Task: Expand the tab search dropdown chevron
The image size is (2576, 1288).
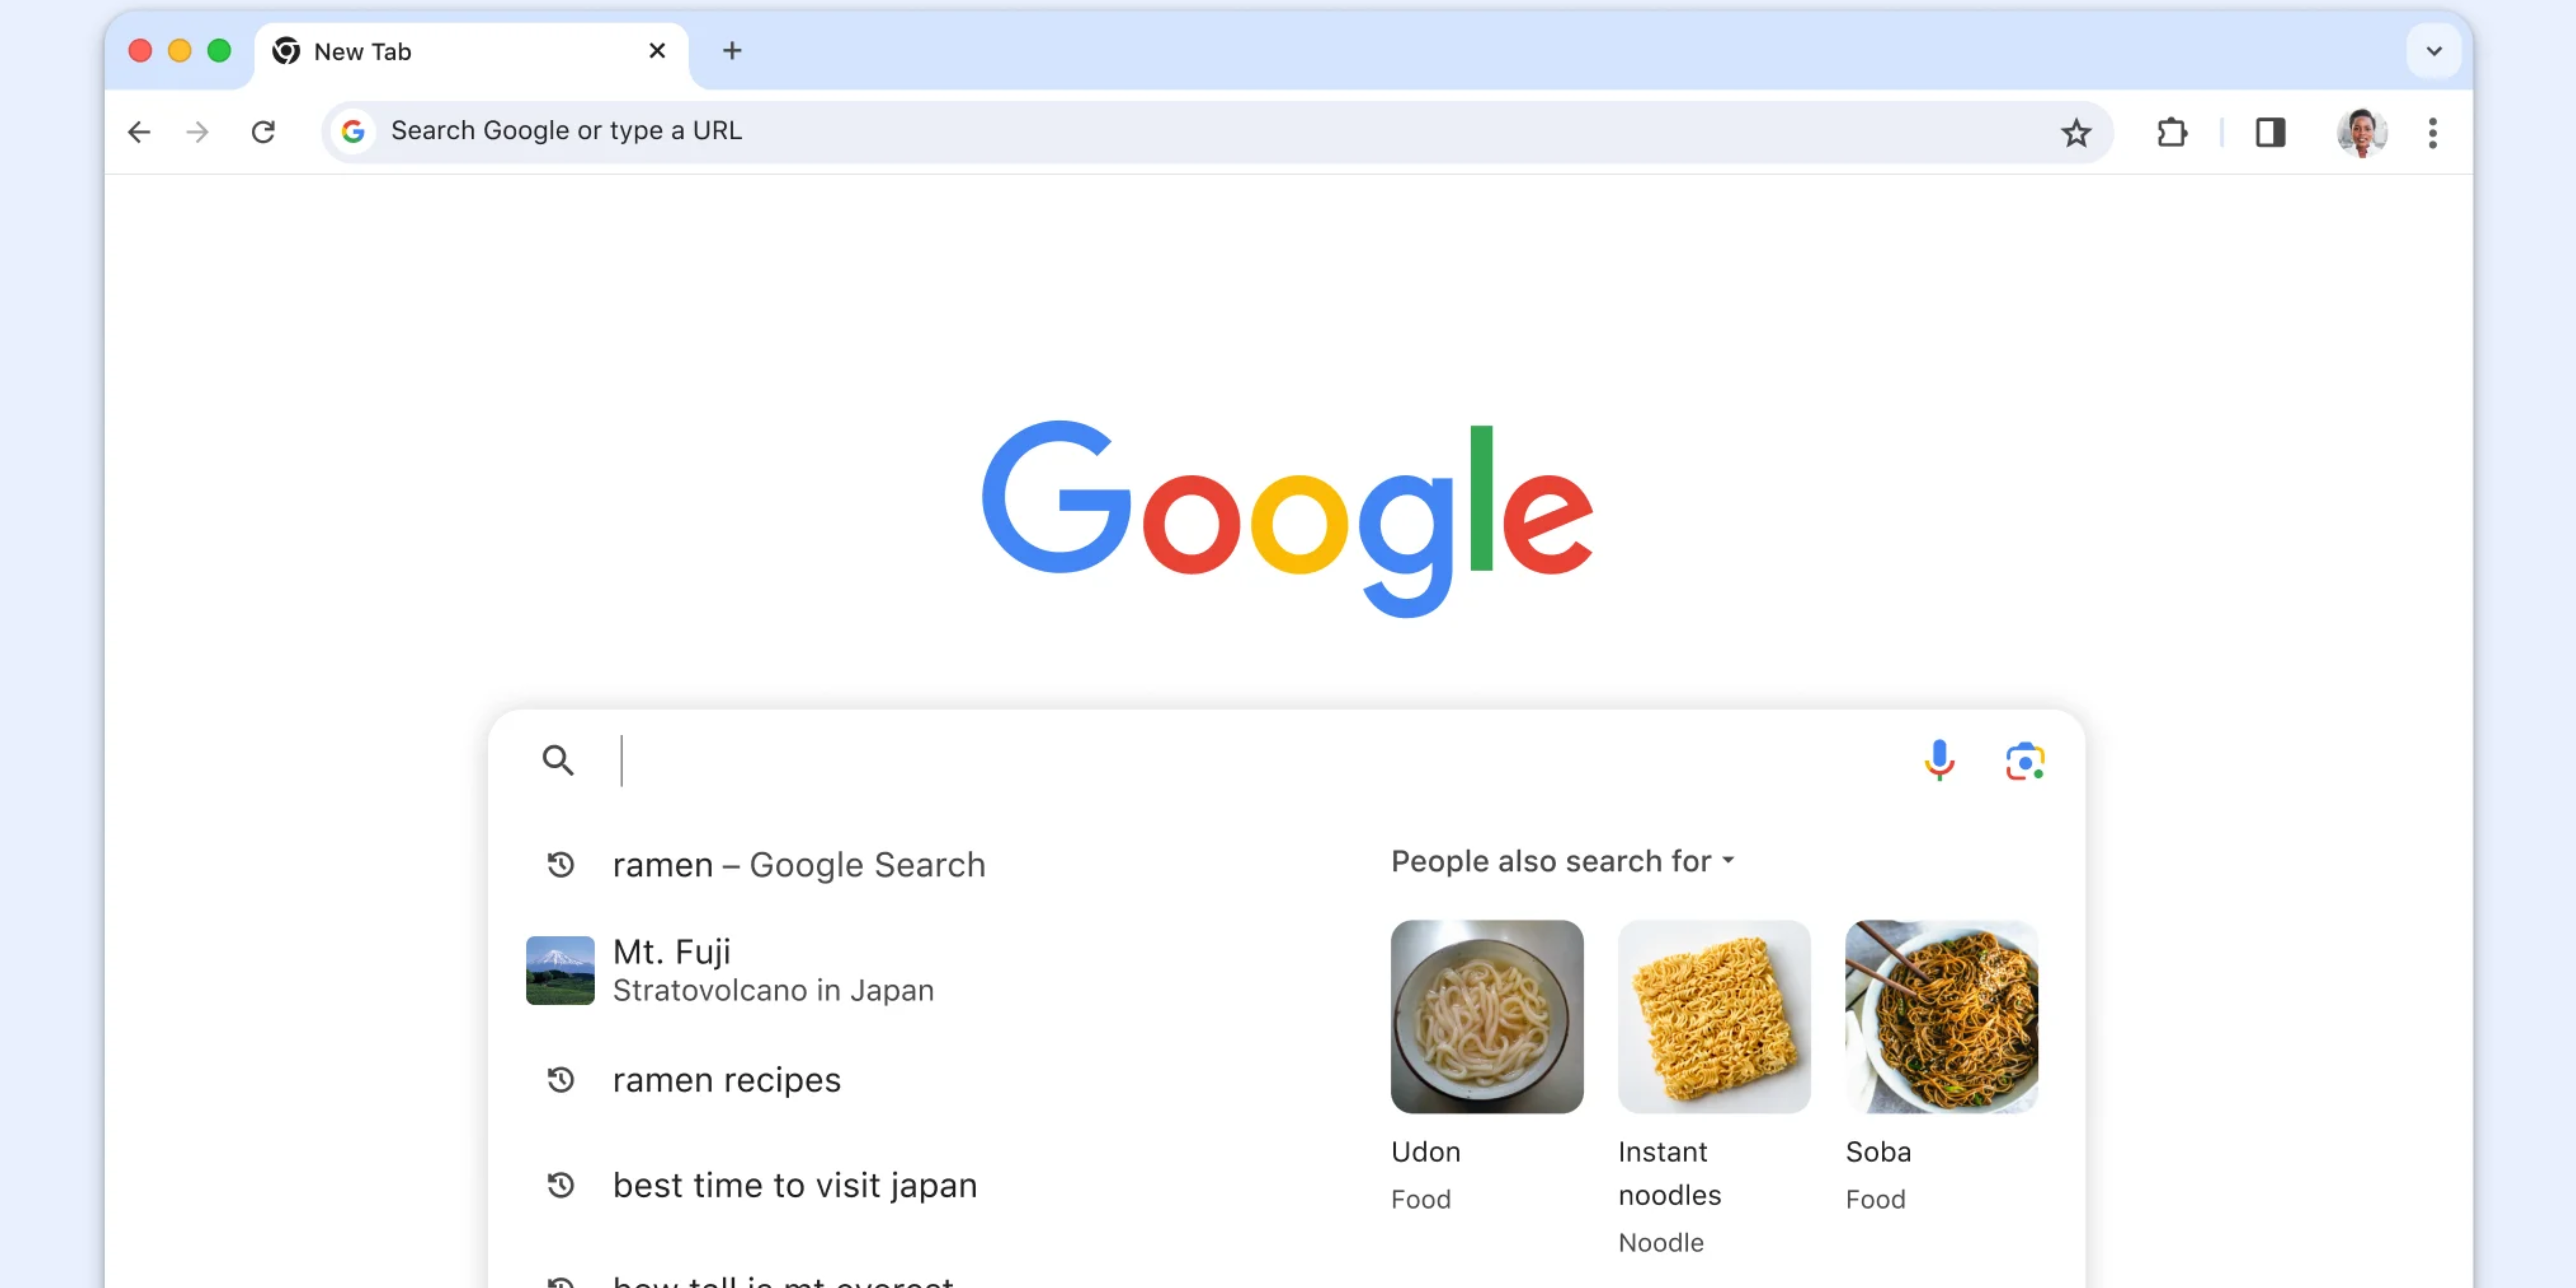Action: point(2433,51)
